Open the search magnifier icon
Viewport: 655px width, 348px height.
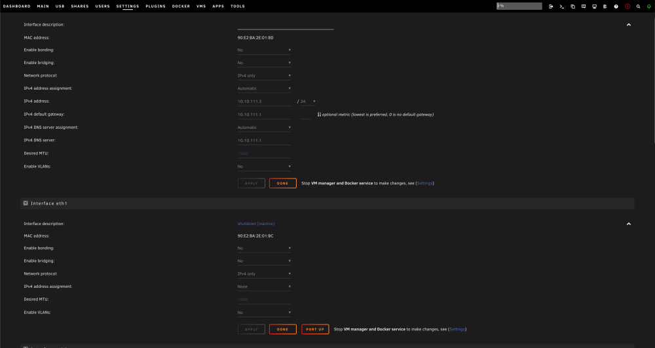coord(638,7)
